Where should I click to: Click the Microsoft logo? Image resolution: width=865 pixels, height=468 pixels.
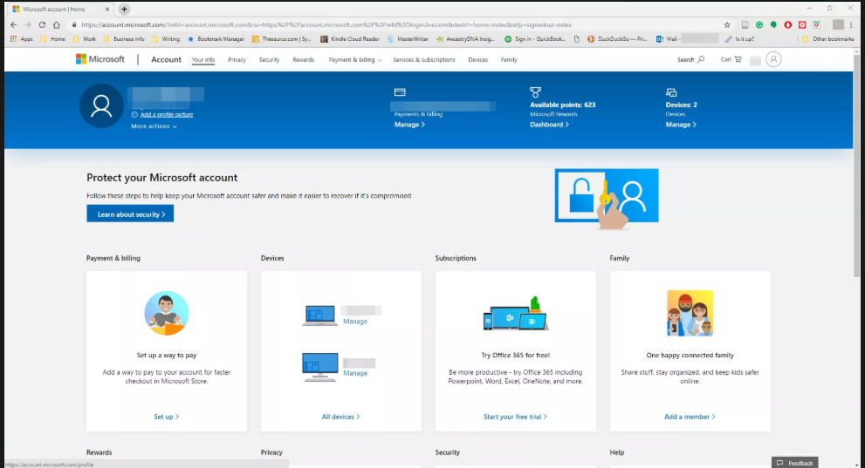click(100, 59)
